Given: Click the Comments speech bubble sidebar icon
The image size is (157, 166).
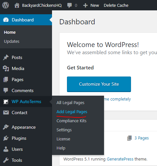Looking at the screenshot, I should (6, 90).
